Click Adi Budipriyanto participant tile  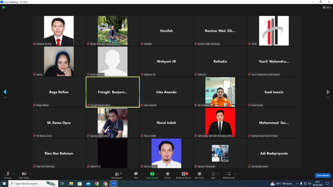click(274, 153)
